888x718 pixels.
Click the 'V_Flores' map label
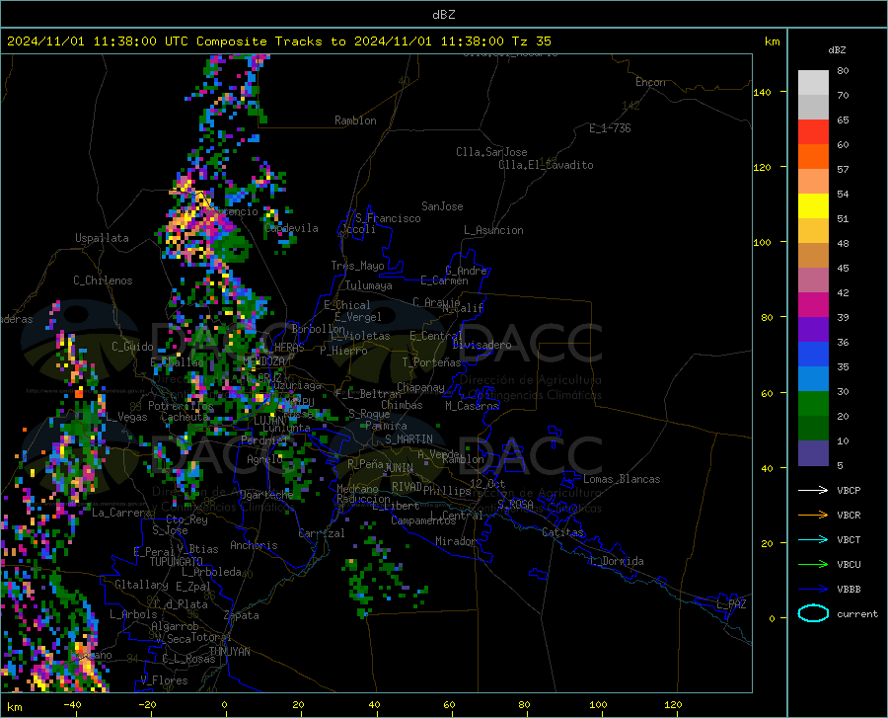[164, 680]
